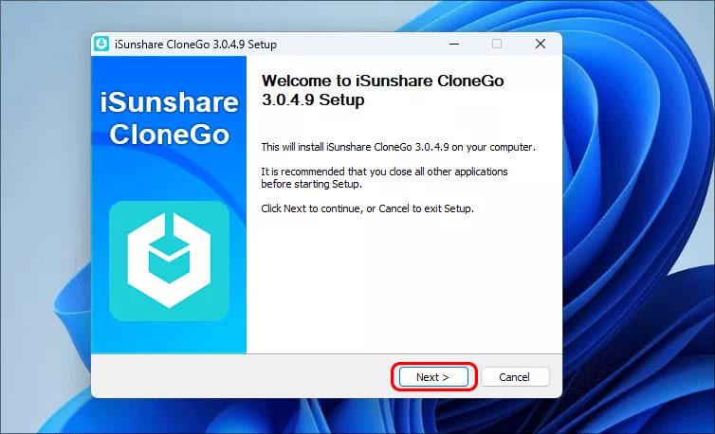Screen dimensions: 715x434
Task: Close the setup window
Action: pyautogui.click(x=541, y=44)
